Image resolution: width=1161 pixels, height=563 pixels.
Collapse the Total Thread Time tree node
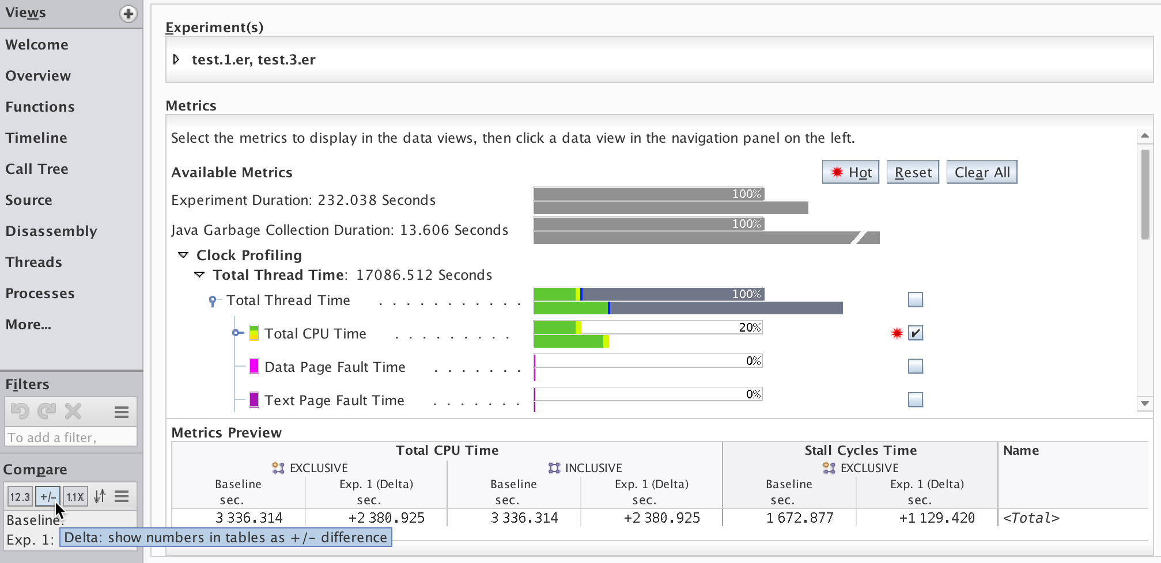coord(199,275)
